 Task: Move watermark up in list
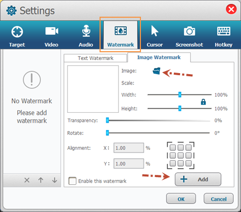(x=41, y=180)
